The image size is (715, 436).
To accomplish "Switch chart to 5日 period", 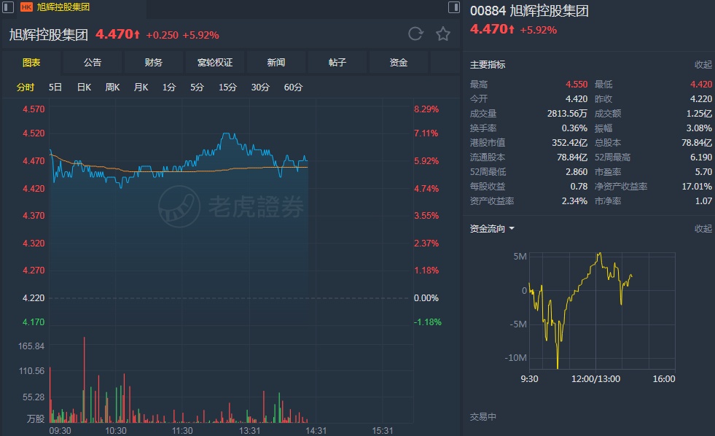I will [x=55, y=87].
